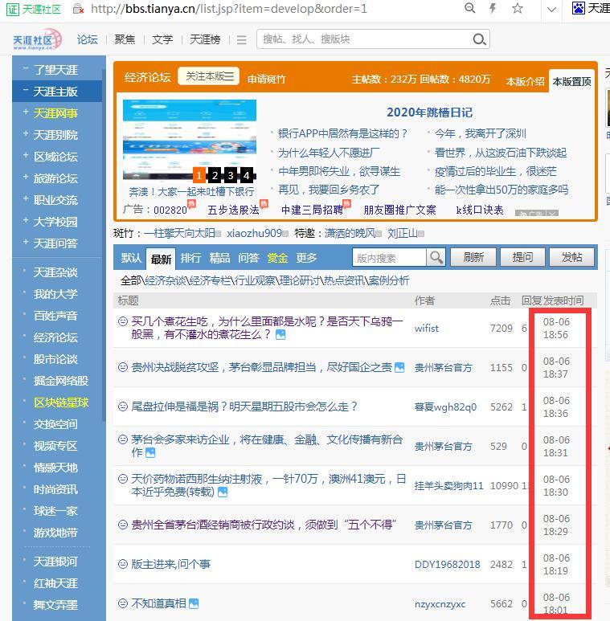Select the 精品 sort tab
Viewport: 610px width, 621px height.
(x=219, y=258)
